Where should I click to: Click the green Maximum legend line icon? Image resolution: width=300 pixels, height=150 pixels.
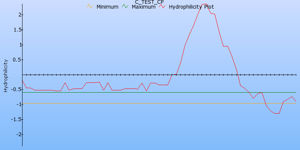(125, 6)
